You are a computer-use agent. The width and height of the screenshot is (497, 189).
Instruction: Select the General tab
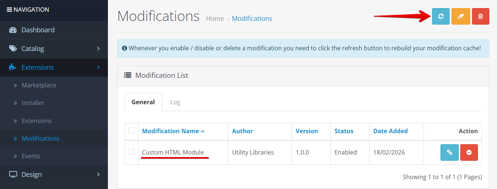143,102
